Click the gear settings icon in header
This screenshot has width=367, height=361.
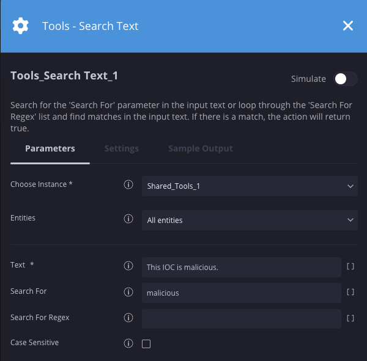tap(21, 26)
